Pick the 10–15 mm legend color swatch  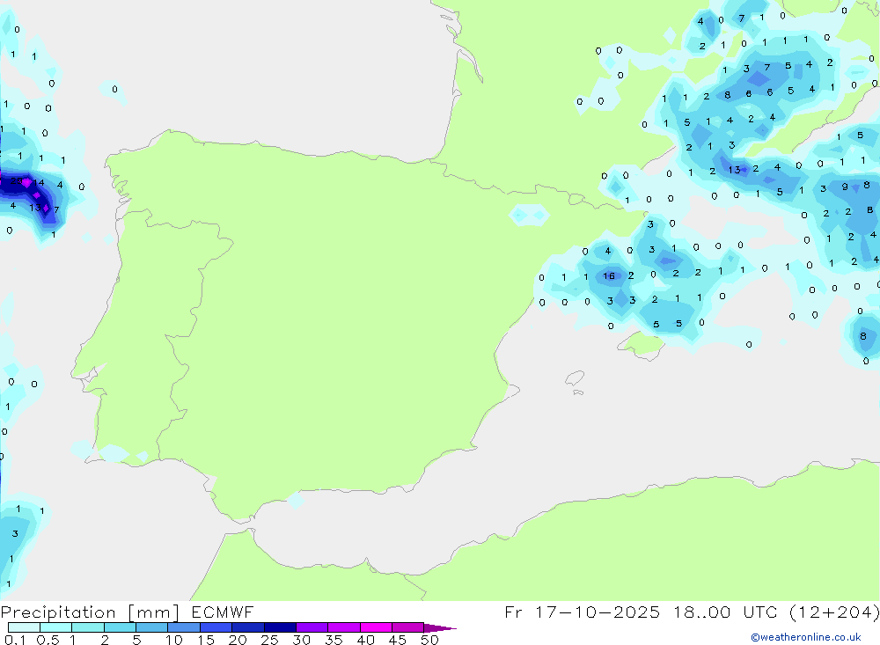click(184, 627)
